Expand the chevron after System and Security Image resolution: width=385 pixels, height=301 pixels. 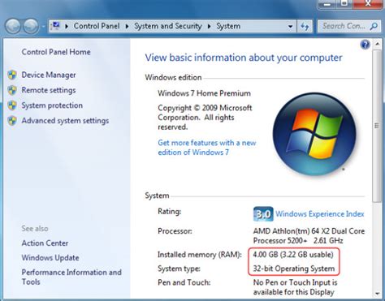pyautogui.click(x=209, y=26)
